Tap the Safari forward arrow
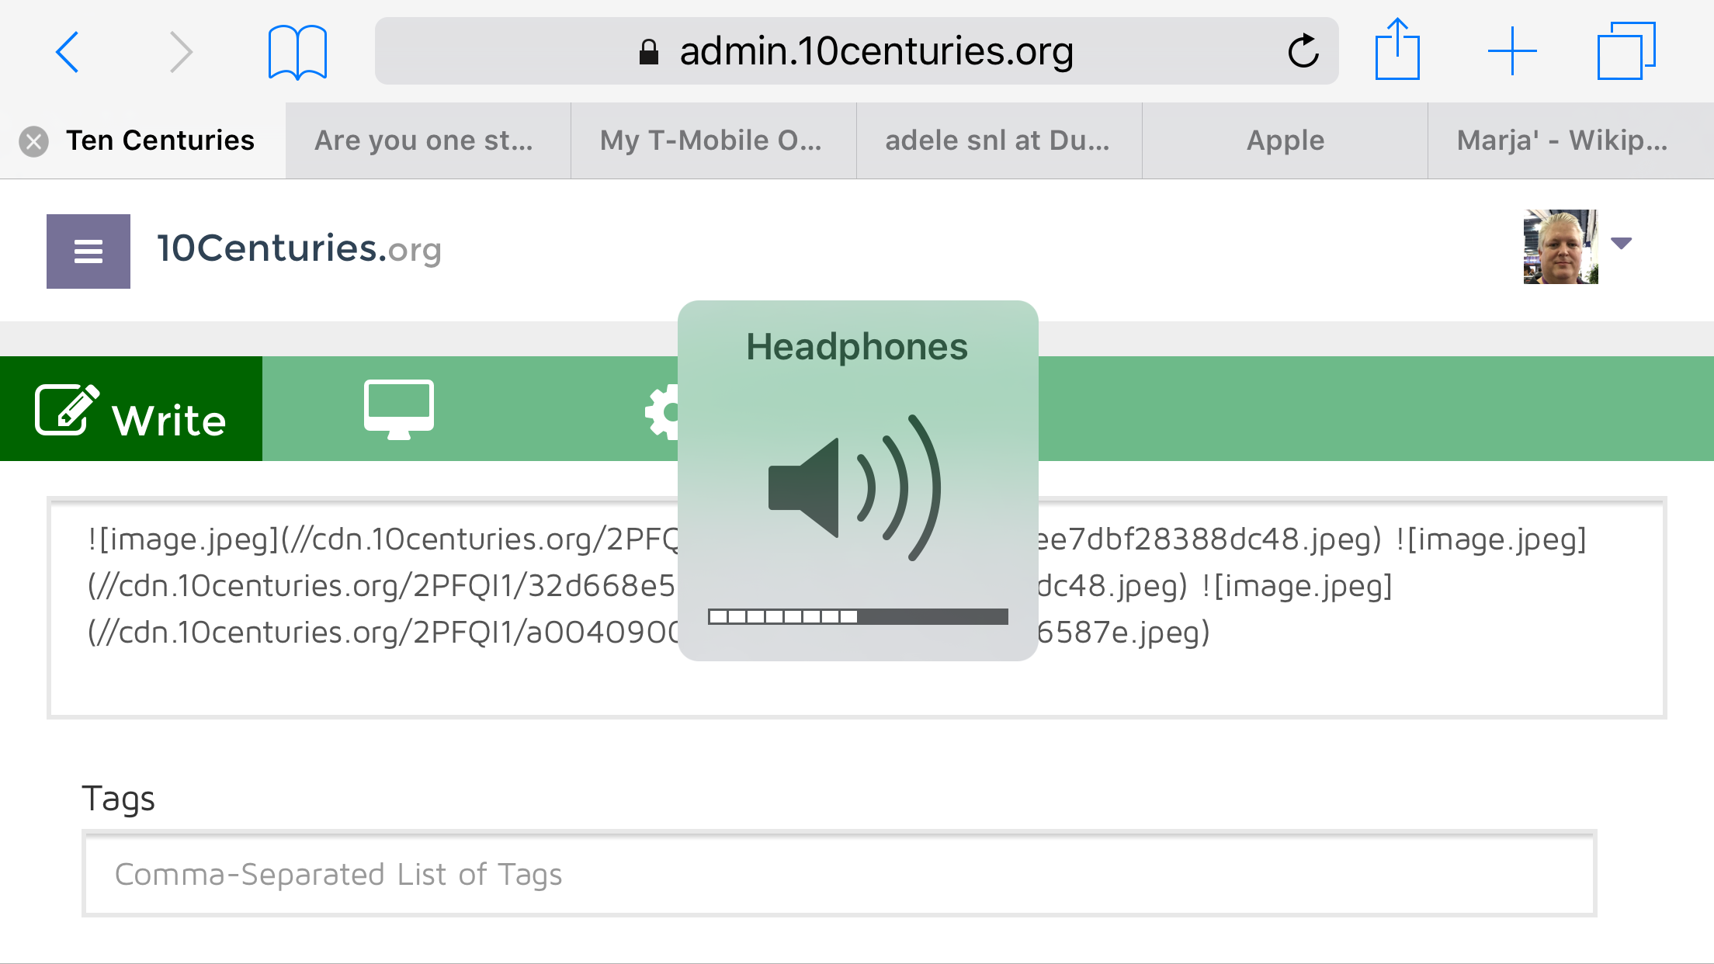The width and height of the screenshot is (1714, 964). 180,52
